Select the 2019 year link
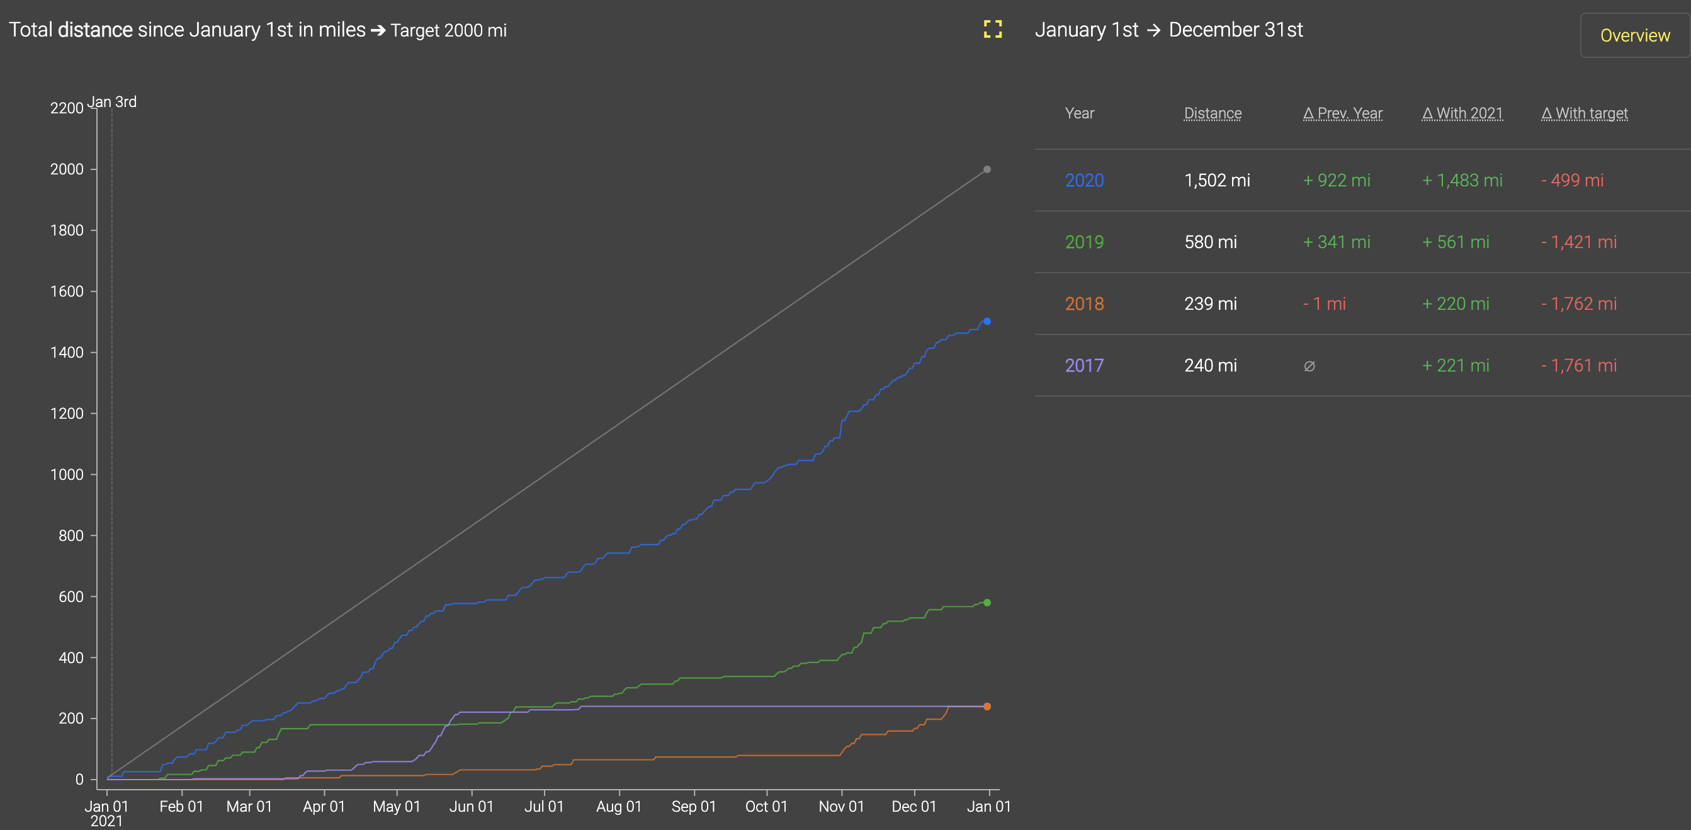1691x830 pixels. 1084,242
